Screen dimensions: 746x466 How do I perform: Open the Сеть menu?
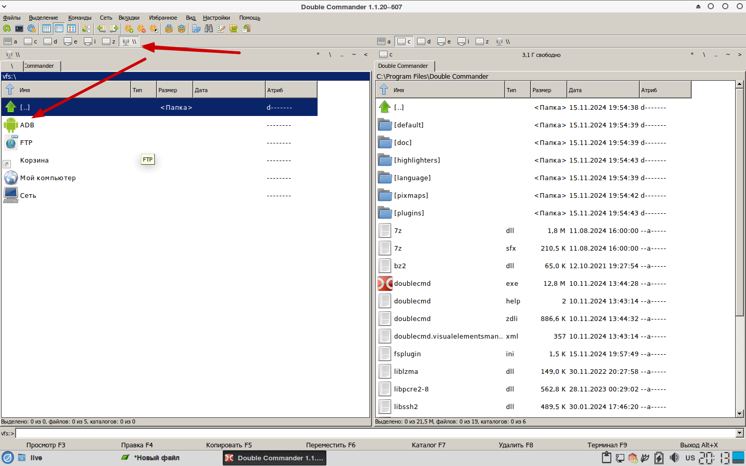point(106,18)
